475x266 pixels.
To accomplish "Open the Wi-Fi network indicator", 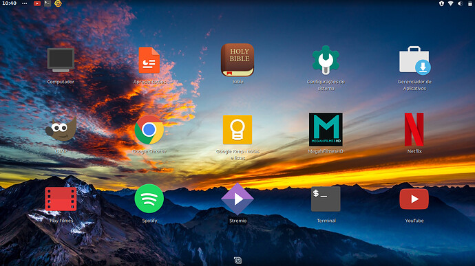I will coord(450,3).
